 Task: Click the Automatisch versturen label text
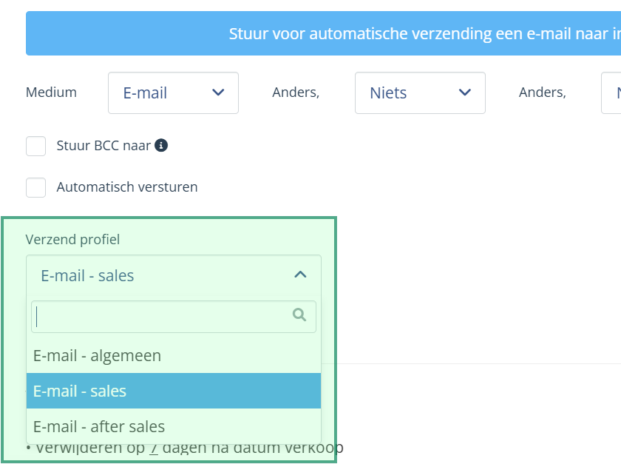(127, 187)
